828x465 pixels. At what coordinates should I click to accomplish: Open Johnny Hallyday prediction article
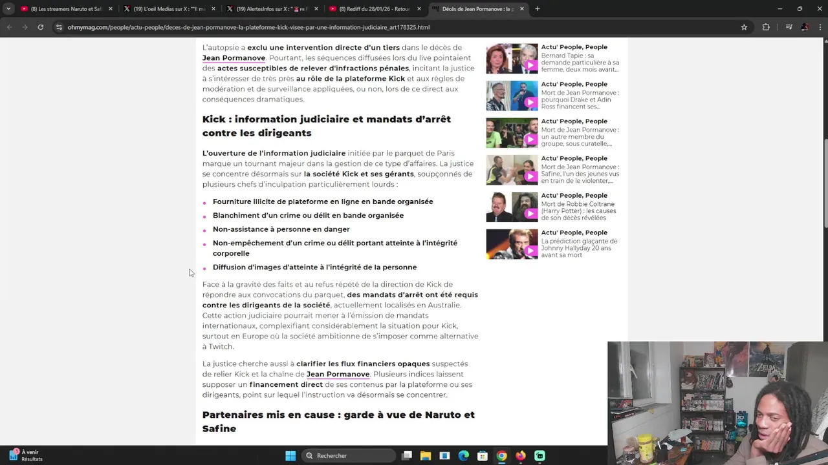(579, 248)
